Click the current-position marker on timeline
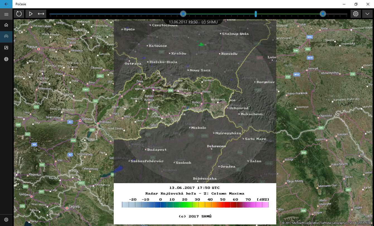Screen dimensions: 374x226 click(255, 14)
